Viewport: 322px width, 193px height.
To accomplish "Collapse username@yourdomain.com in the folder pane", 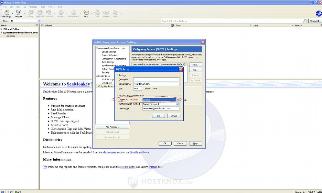I will pyautogui.click(x=1, y=33).
